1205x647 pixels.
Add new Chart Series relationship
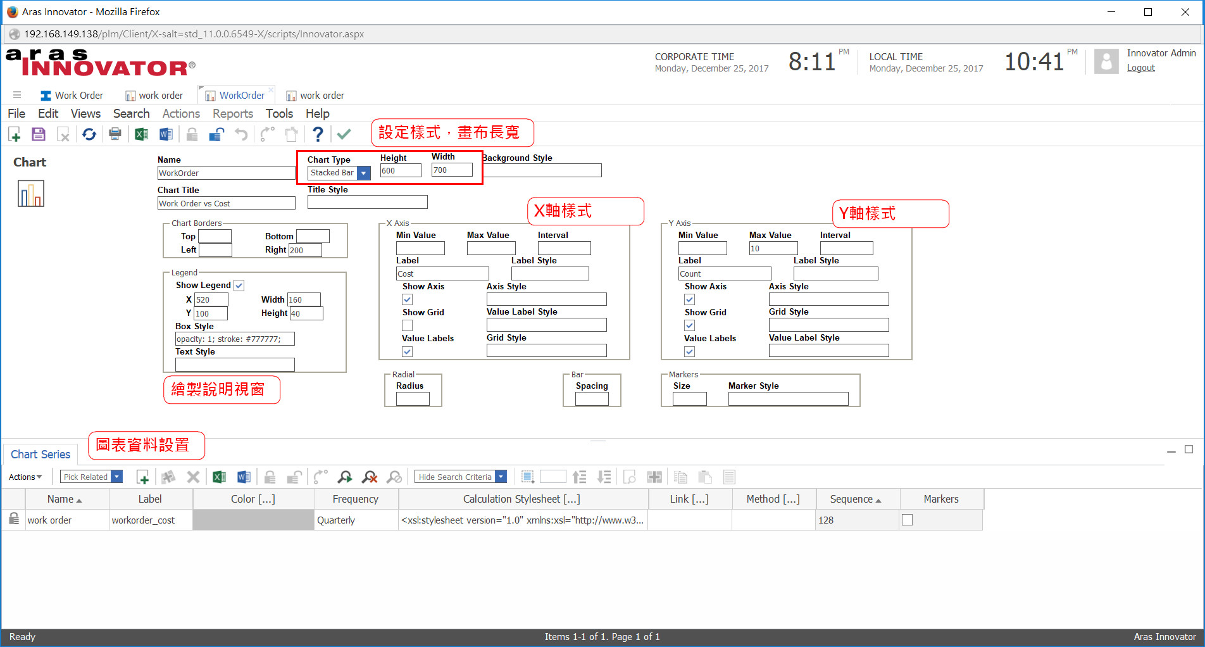pyautogui.click(x=143, y=477)
